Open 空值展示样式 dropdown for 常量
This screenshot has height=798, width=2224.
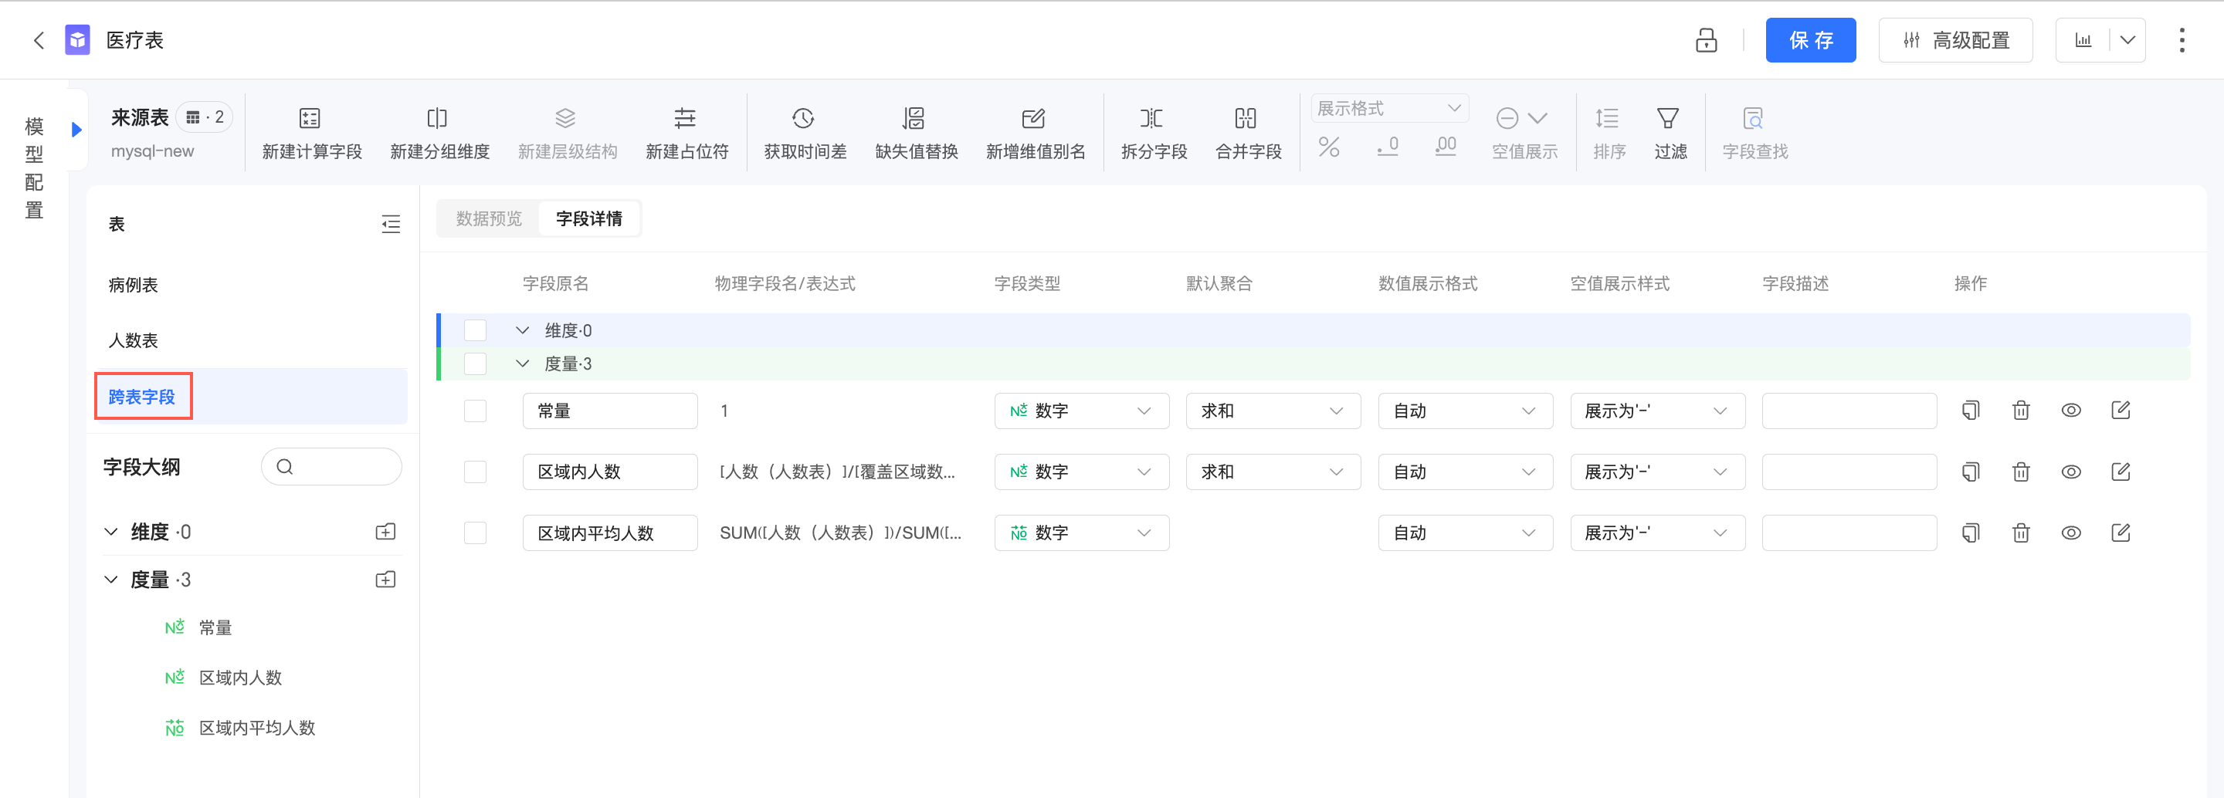click(1658, 411)
